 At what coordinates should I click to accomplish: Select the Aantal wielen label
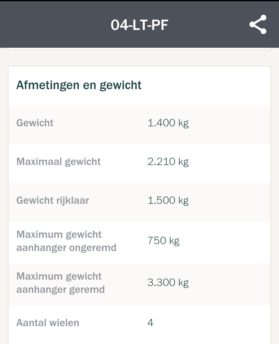coord(48,323)
